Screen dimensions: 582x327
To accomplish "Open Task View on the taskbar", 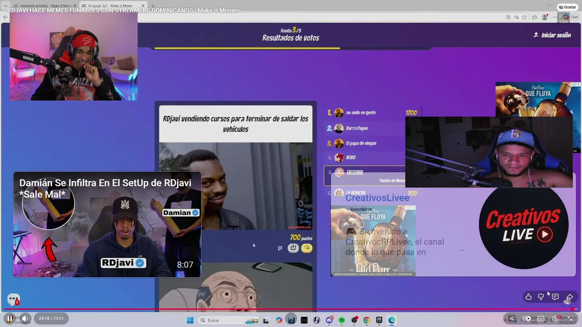I will (266, 320).
